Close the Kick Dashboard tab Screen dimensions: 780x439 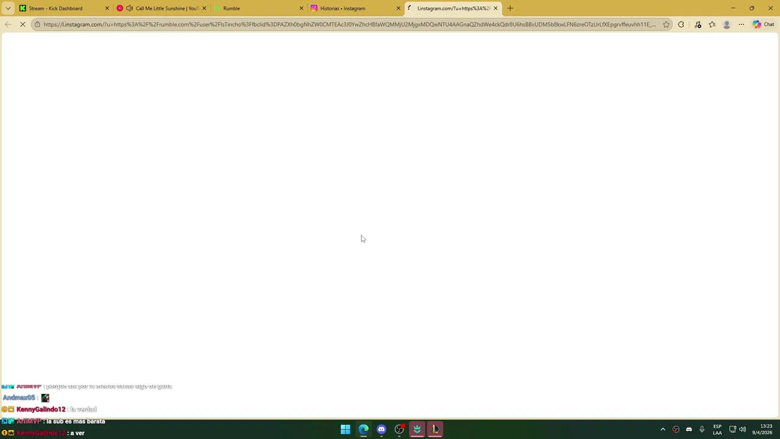click(107, 8)
